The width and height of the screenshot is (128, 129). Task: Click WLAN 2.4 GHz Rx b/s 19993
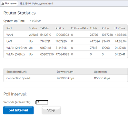click(x=106, y=48)
